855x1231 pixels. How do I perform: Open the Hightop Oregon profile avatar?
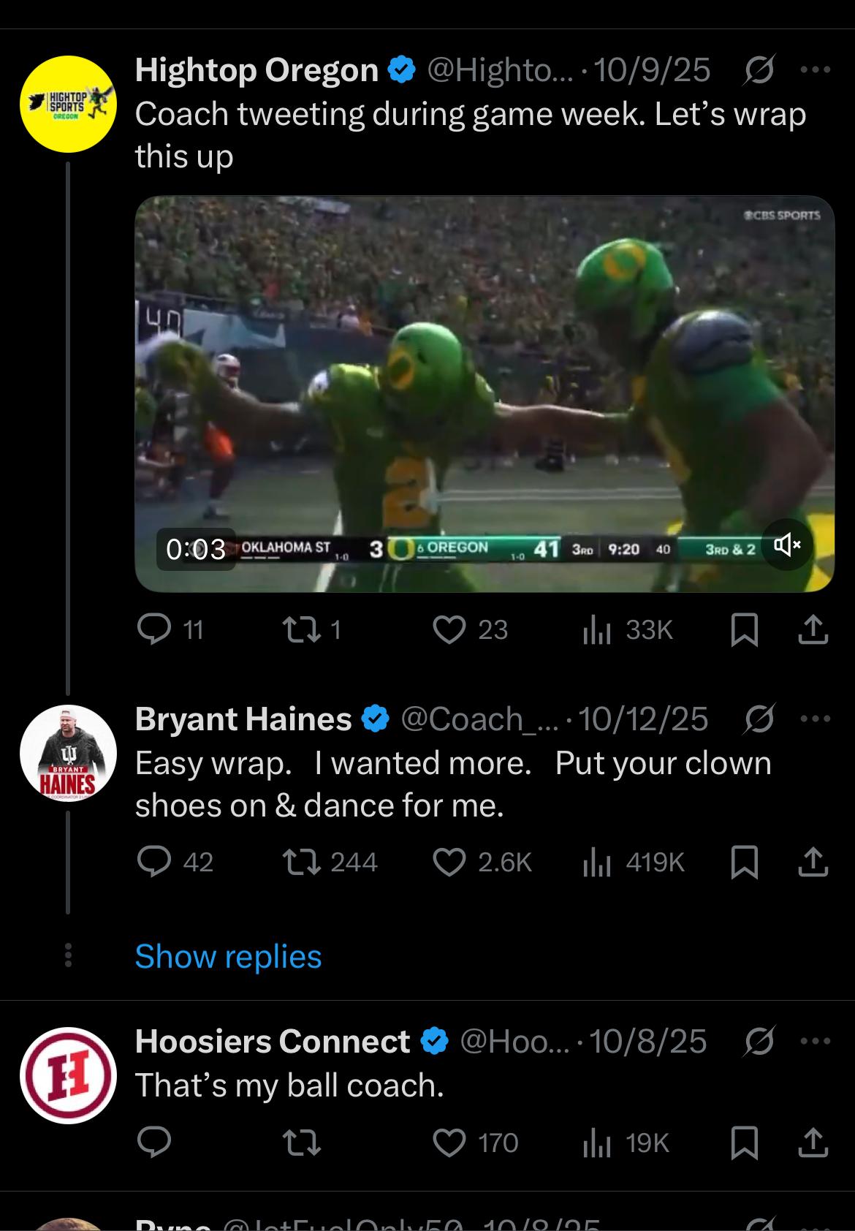(x=68, y=105)
